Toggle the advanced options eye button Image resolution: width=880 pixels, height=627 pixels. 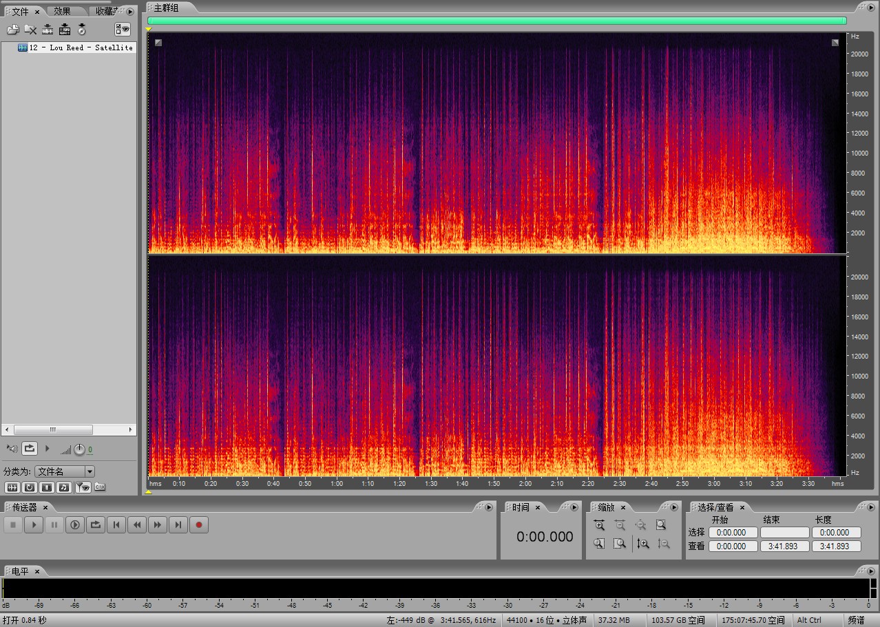click(x=123, y=29)
